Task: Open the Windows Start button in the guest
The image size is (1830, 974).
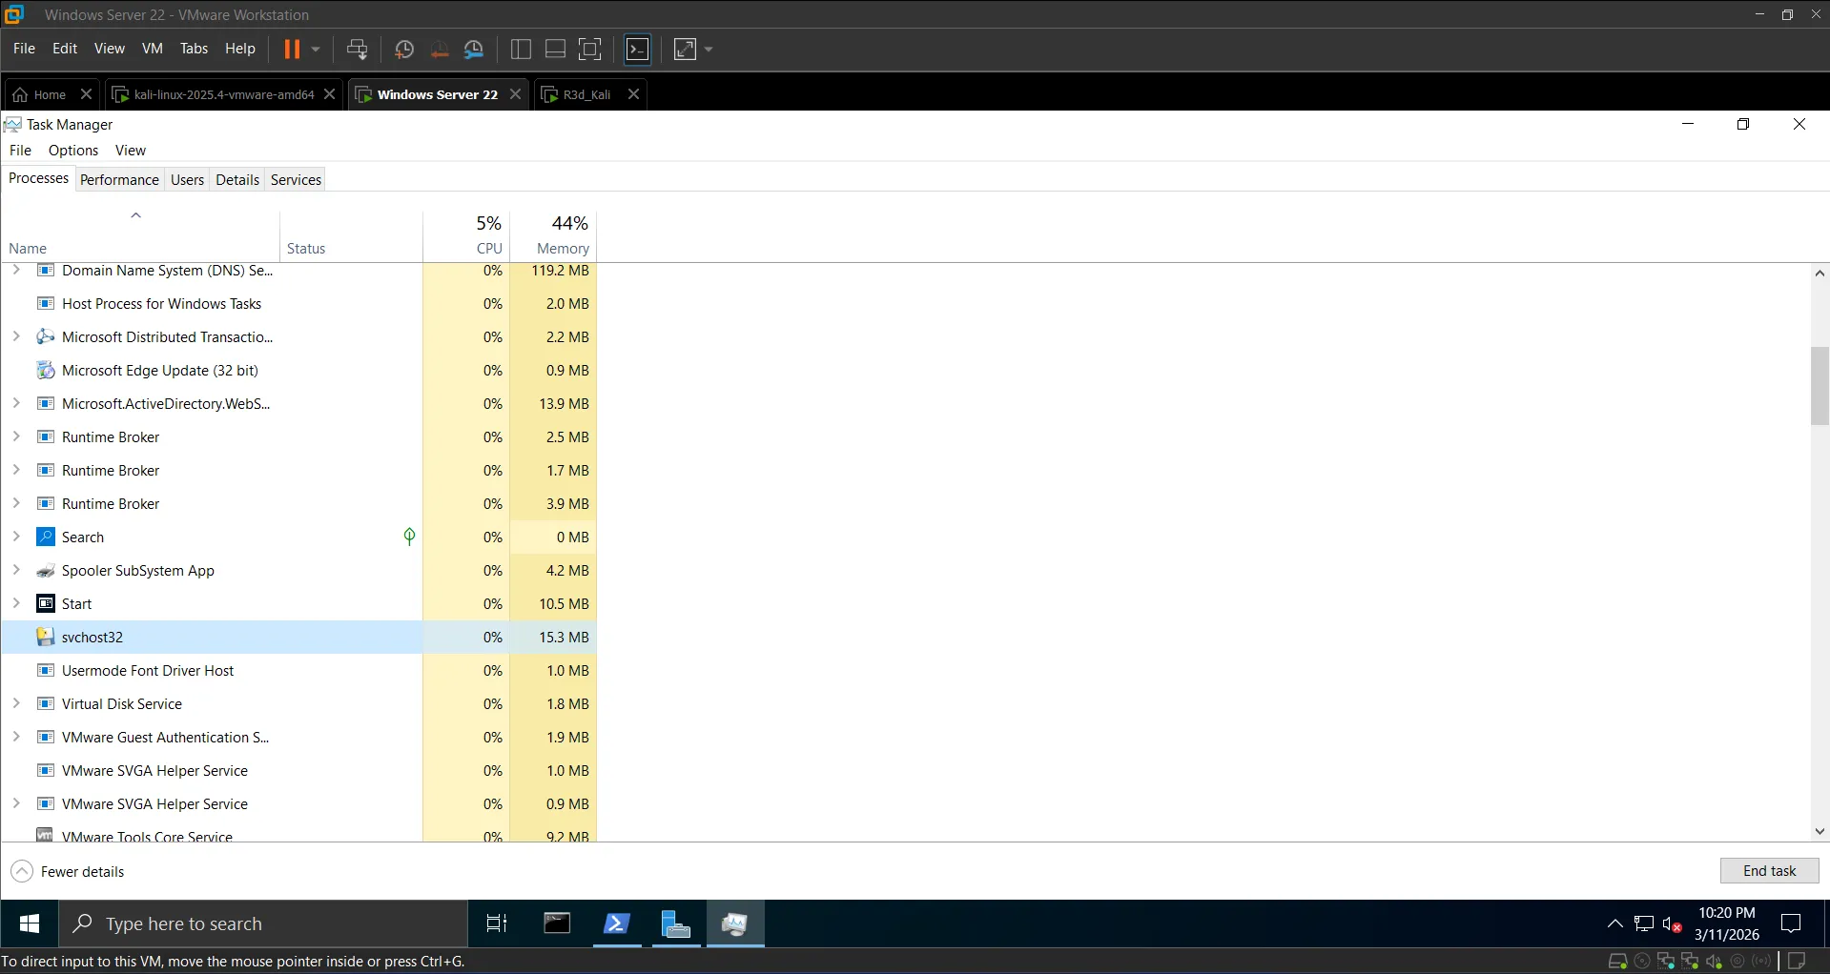Action: click(30, 923)
